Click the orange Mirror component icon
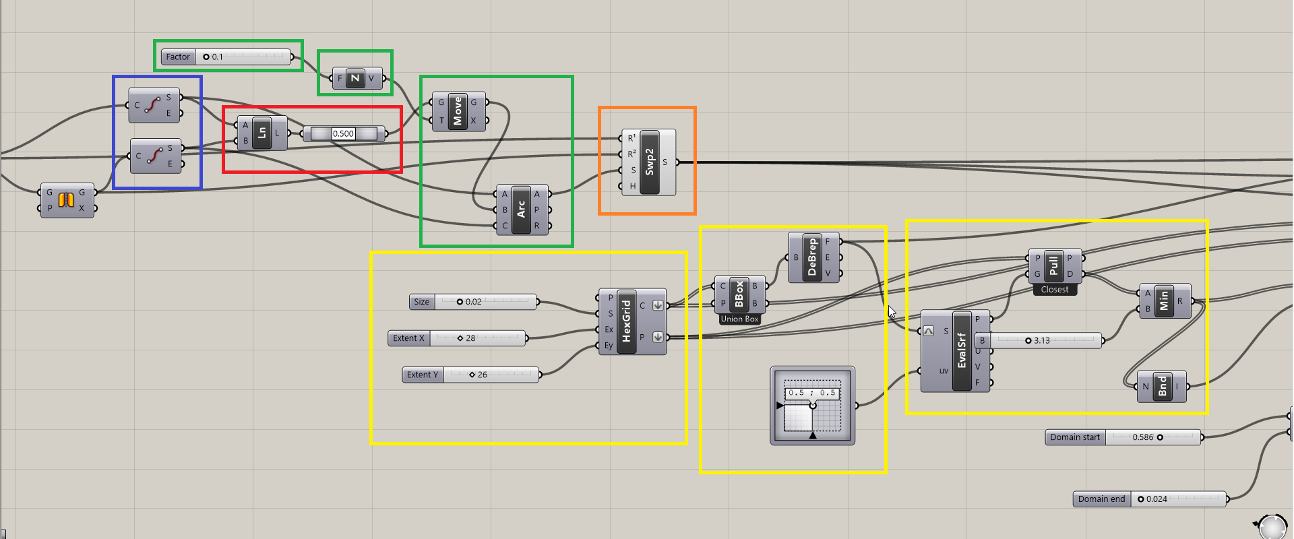Viewport: 1294px width, 539px height. [x=65, y=200]
